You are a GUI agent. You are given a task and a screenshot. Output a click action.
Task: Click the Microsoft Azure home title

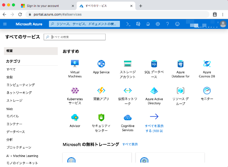pyautogui.click(x=29, y=24)
